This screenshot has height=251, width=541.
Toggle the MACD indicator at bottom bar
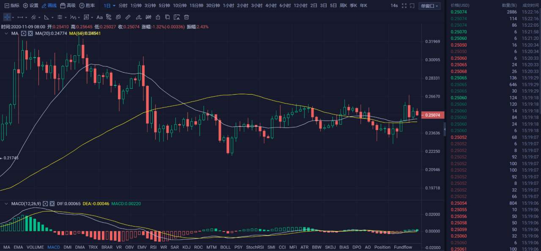(x=54, y=247)
